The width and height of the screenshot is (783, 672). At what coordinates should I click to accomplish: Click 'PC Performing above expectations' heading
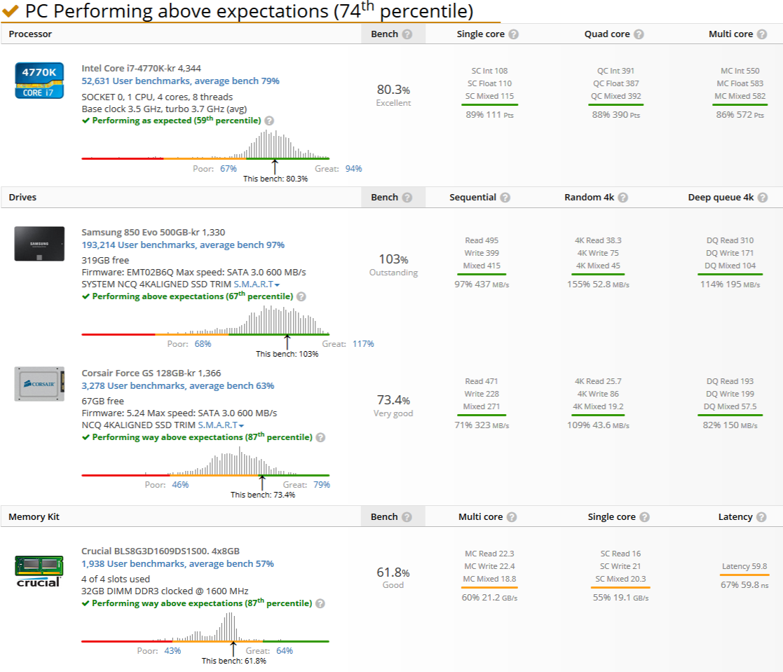point(249,11)
